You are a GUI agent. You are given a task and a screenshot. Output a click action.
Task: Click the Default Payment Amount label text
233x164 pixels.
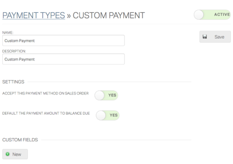(46, 113)
